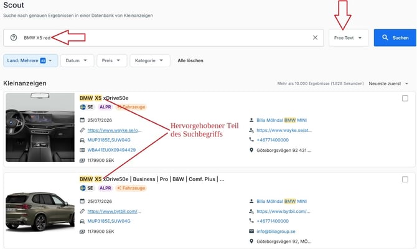Open the Datum filter dropdown
Screen dimensions: 417x249
pos(77,60)
